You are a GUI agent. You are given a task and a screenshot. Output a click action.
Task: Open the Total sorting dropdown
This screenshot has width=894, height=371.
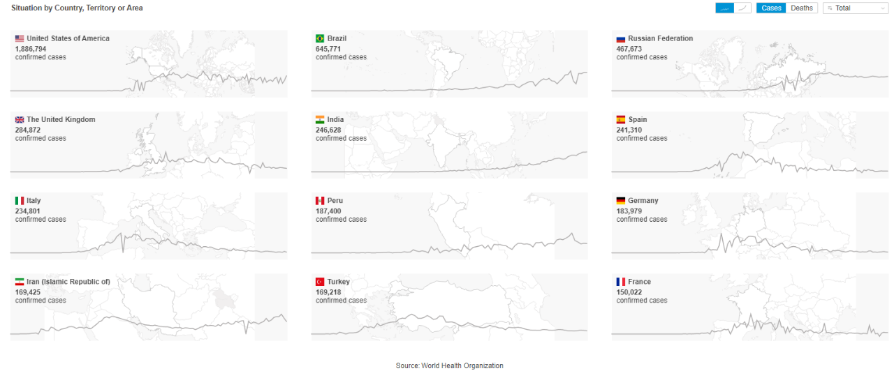[856, 8]
